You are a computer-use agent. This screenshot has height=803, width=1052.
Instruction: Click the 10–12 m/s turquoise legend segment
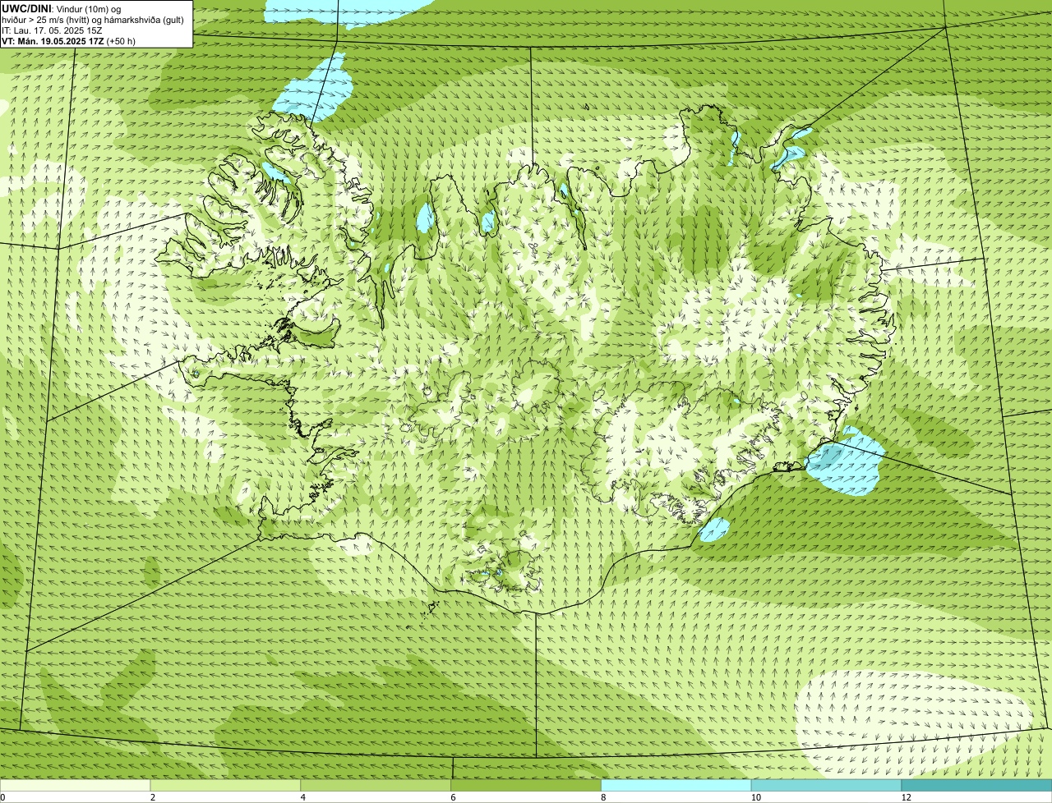(826, 786)
